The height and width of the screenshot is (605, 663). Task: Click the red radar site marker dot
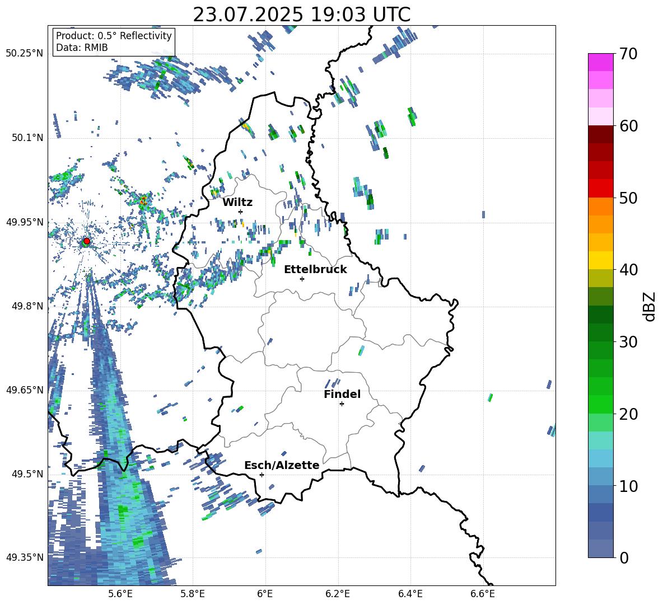(x=87, y=241)
